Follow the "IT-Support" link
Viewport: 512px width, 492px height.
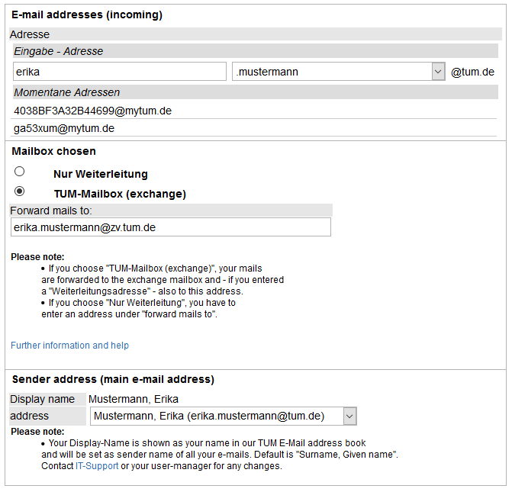(x=97, y=466)
